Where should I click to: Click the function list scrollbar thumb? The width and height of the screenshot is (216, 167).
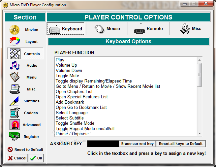(x=199, y=75)
